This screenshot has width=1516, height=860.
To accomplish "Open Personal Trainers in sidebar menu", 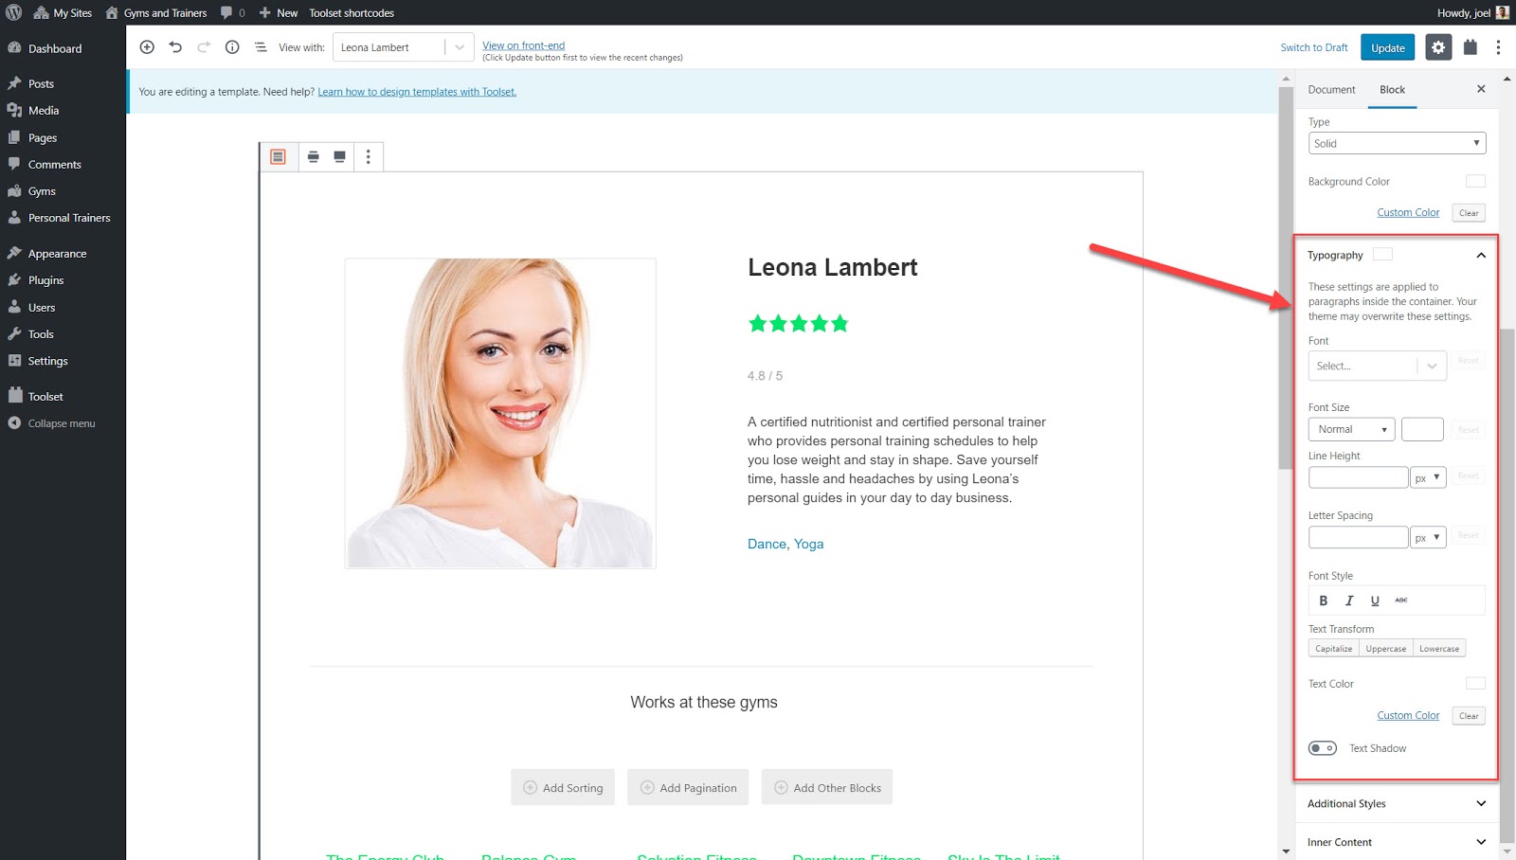I will pos(69,218).
